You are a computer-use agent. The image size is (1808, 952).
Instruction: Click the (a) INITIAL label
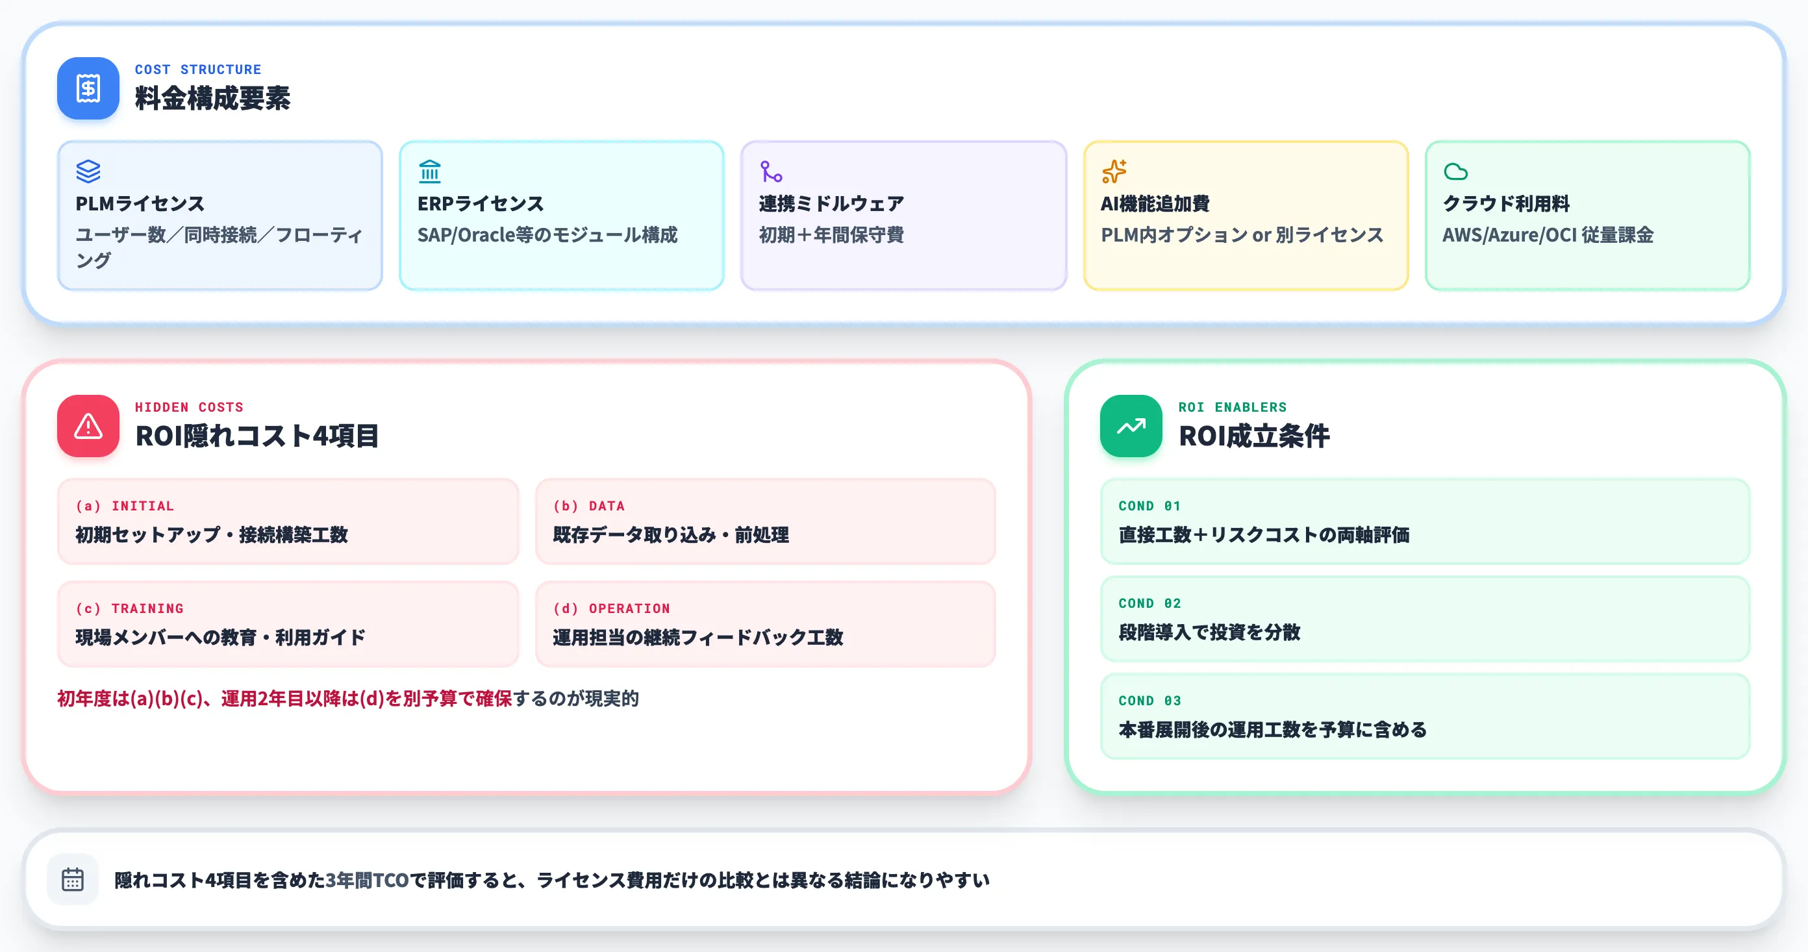tap(124, 506)
